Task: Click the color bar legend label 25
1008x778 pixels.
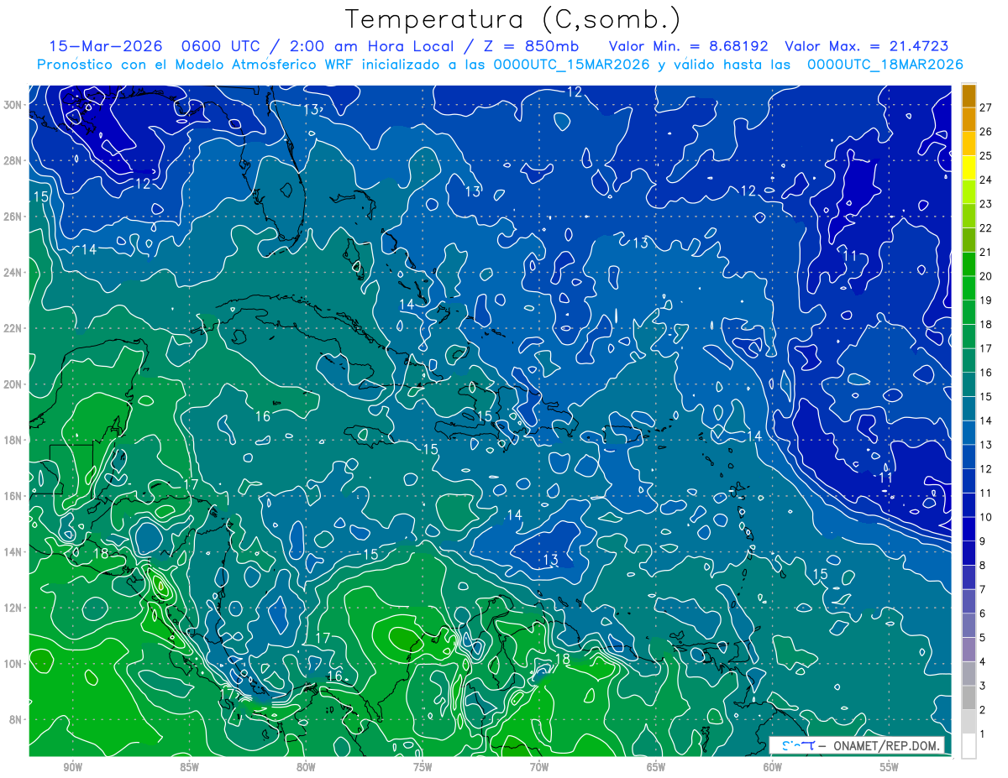Action: 986,155
